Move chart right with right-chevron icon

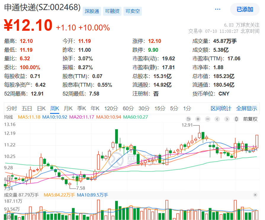tap(227, 119)
